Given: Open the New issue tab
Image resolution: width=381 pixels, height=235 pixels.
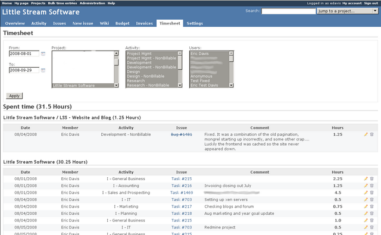Looking at the screenshot, I should pos(83,23).
